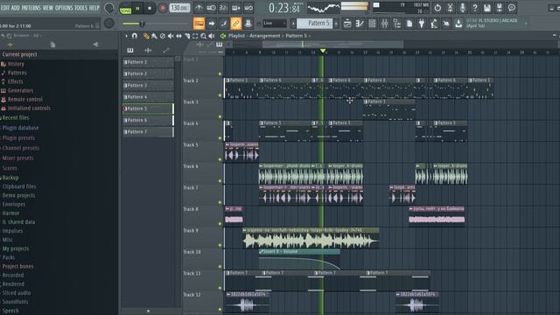Click the tempo 130 field
This screenshot has height=315, width=560.
click(179, 8)
